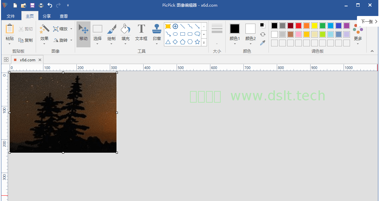Select the 选择 dashed-rectangle selection tool
Screen dimensions: 379x201
click(x=98, y=29)
